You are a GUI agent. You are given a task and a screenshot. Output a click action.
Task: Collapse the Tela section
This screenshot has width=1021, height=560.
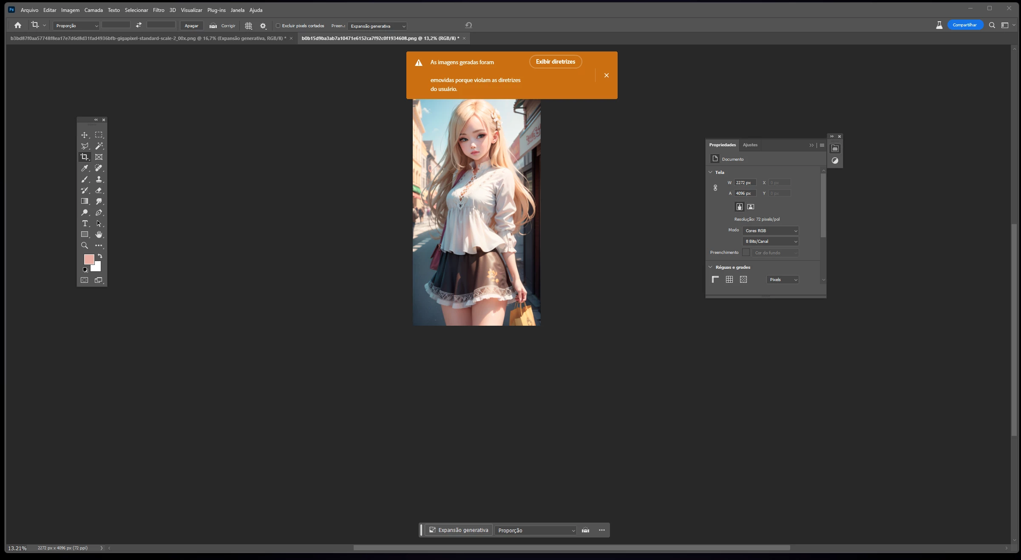710,172
